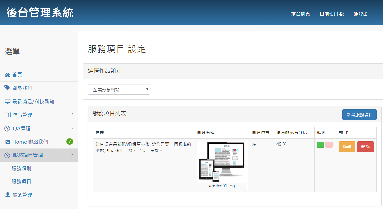383x209 pixels.
Task: Click the phone icon beside Home 聯絡我們
Action: point(8,142)
